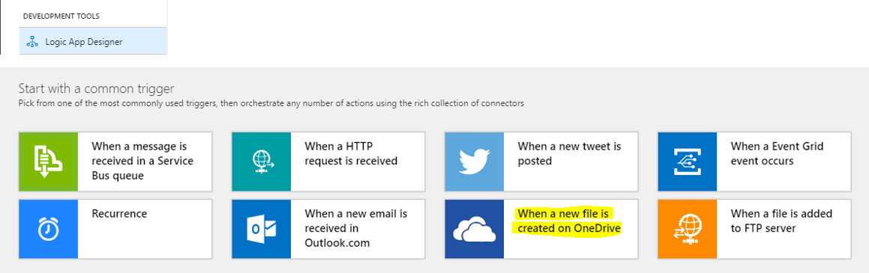The height and width of the screenshot is (273, 869).
Task: Click the Logic App Designer hierarchy icon
Action: [32, 41]
